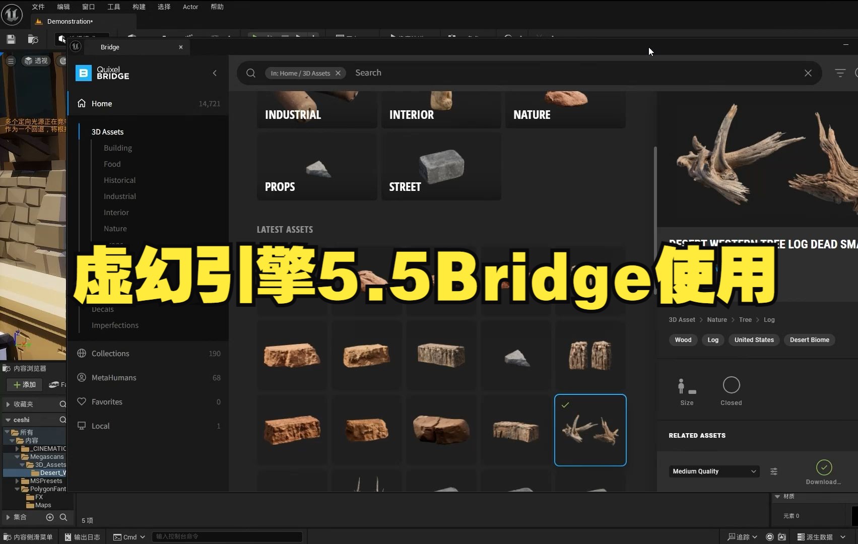
Task: Clear the Bridge search field
Action: coord(808,73)
